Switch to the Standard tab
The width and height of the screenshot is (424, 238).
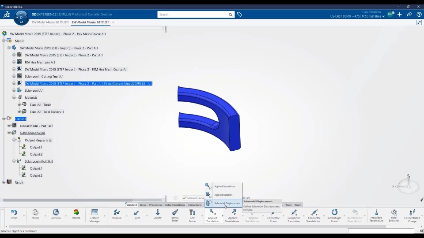click(x=132, y=205)
